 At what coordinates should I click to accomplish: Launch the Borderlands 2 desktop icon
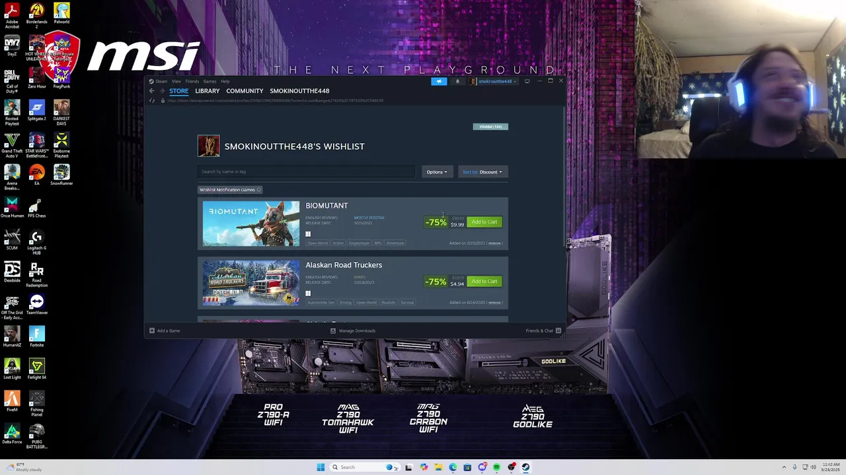(36, 16)
